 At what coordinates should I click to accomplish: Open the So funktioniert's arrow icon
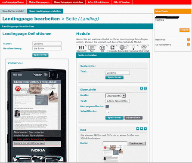point(189,45)
